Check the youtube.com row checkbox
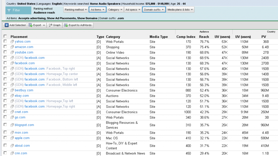Screen dimensions: 278x156 point(5,52)
